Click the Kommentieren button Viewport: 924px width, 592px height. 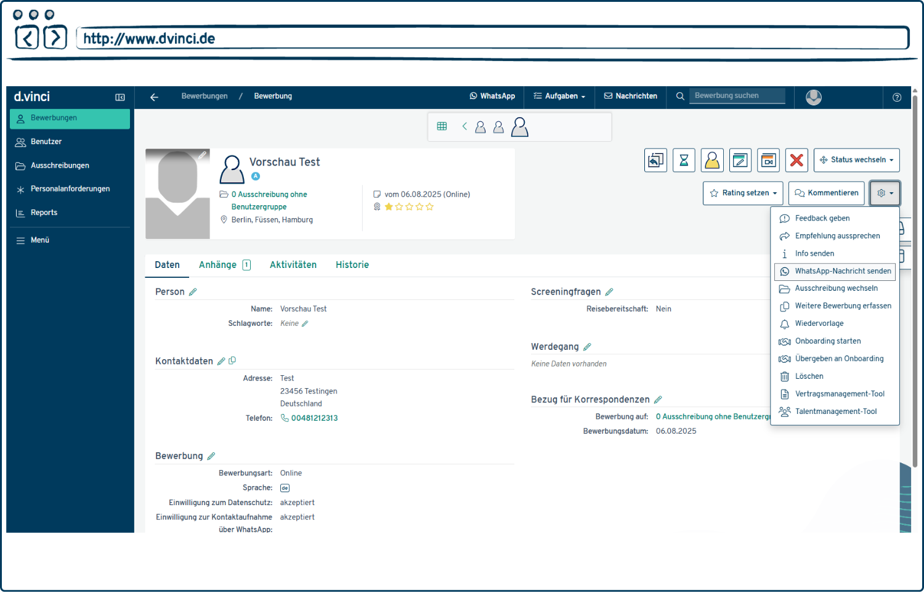click(x=827, y=193)
